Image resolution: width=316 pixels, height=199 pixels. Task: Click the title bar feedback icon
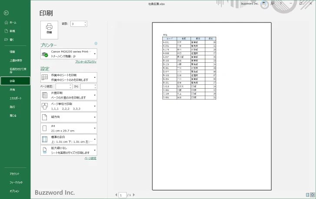click(x=273, y=3)
